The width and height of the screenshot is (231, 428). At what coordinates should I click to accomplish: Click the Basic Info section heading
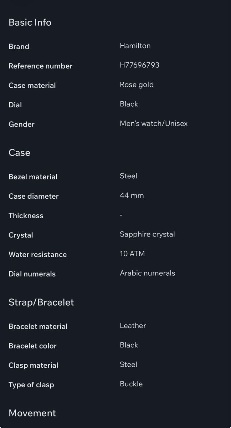30,22
